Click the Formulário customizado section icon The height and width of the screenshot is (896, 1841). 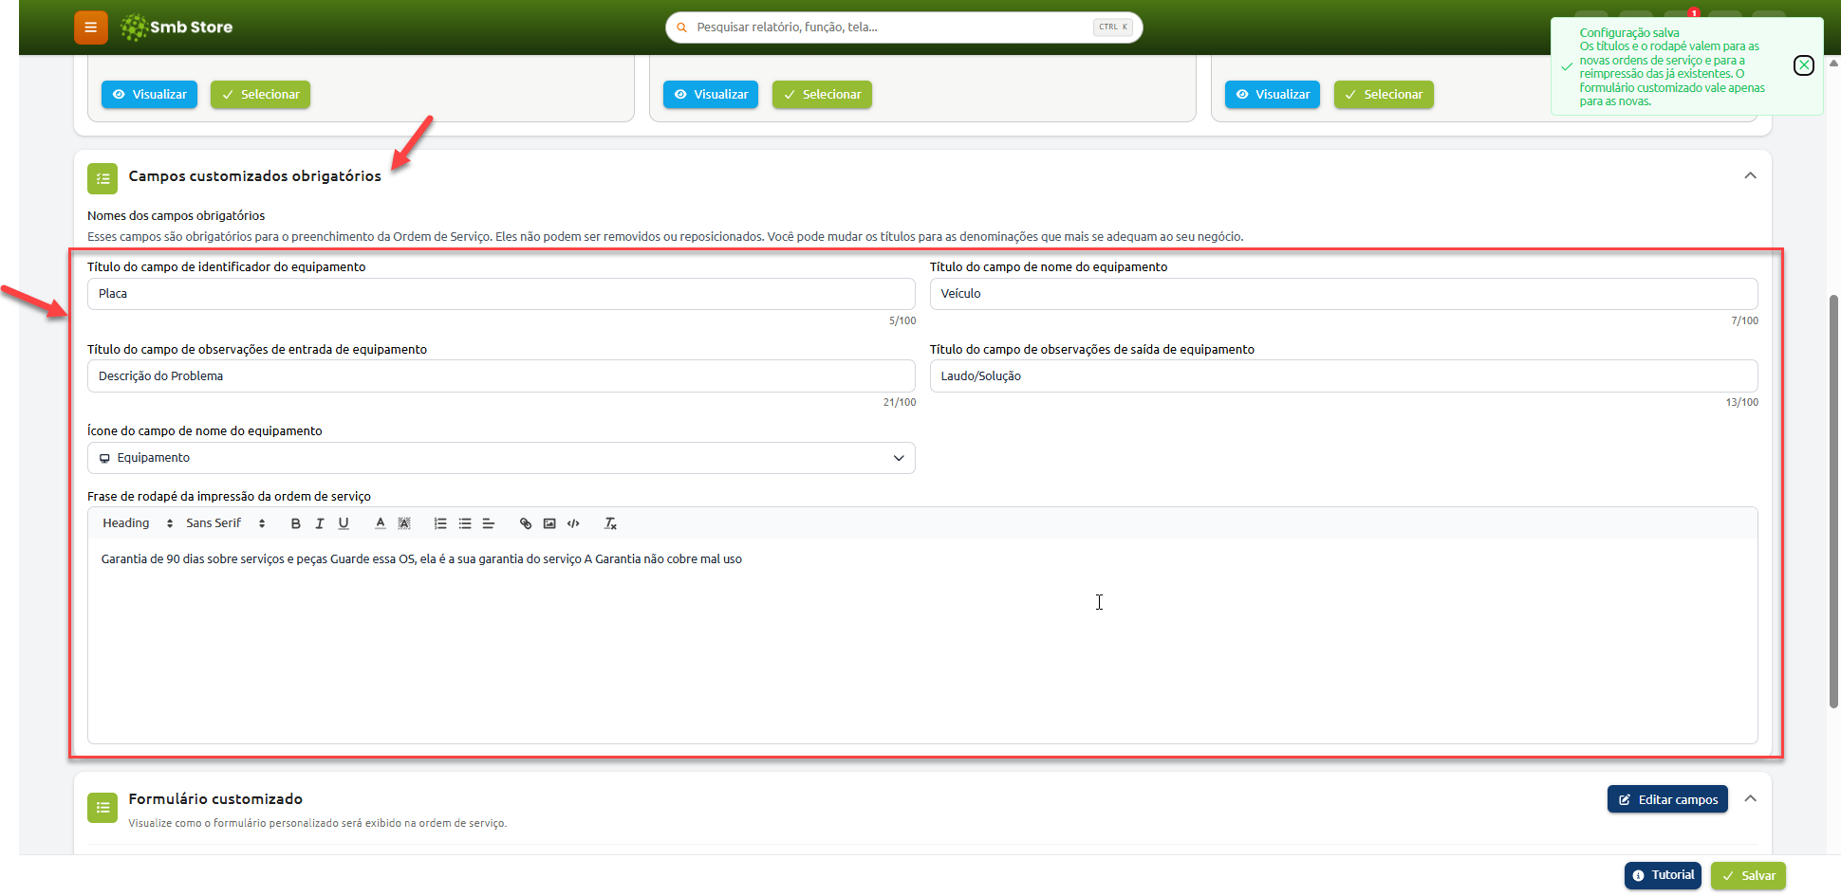click(x=102, y=808)
